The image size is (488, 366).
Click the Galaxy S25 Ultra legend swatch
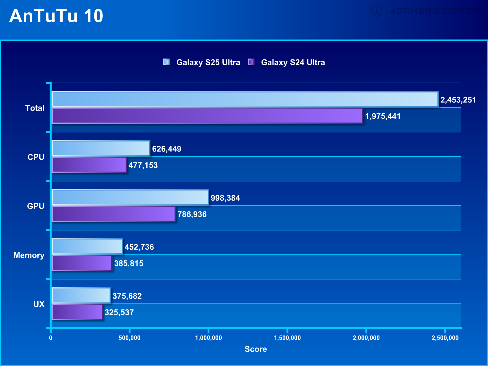click(x=166, y=62)
